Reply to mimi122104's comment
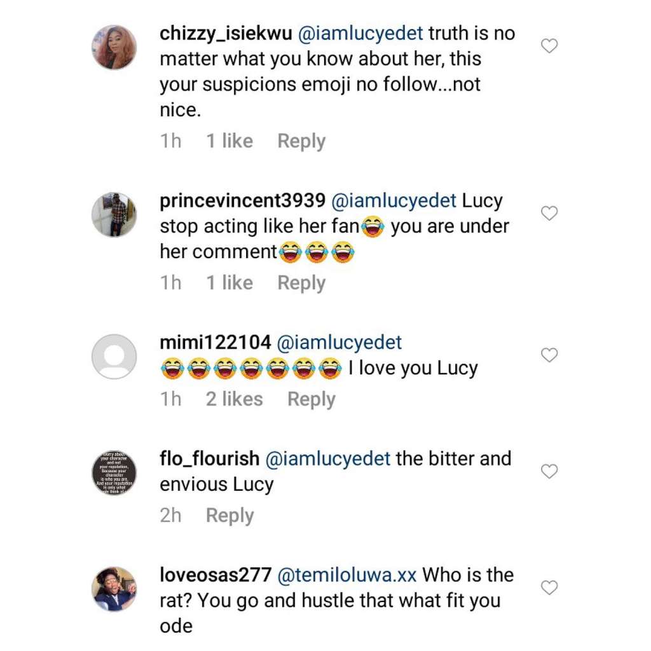This screenshot has width=651, height=651. click(x=311, y=399)
